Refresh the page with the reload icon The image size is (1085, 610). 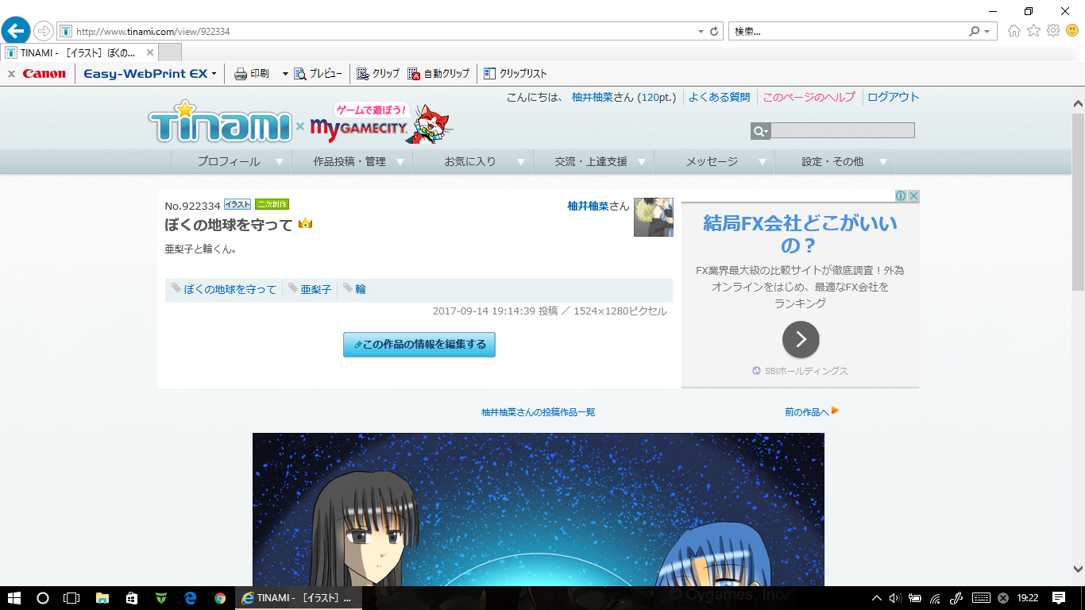click(714, 32)
